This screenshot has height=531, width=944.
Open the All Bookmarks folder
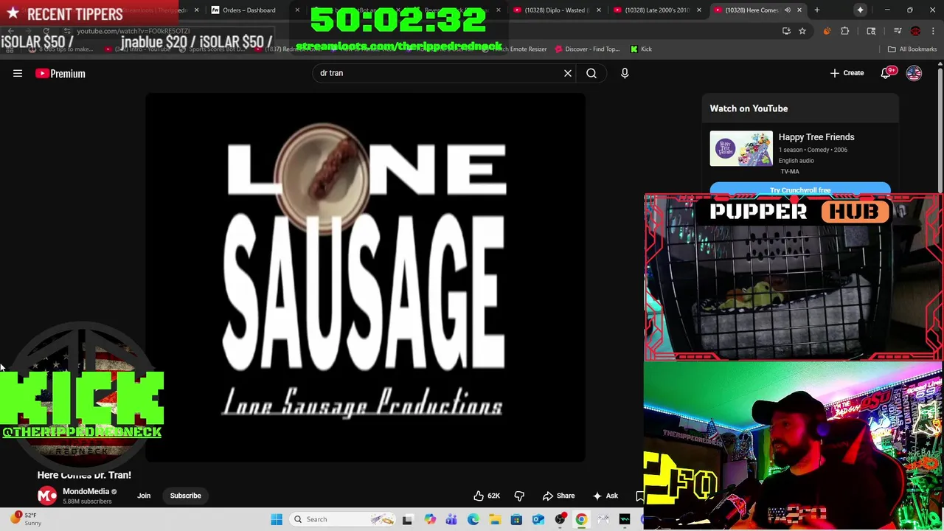(x=912, y=49)
